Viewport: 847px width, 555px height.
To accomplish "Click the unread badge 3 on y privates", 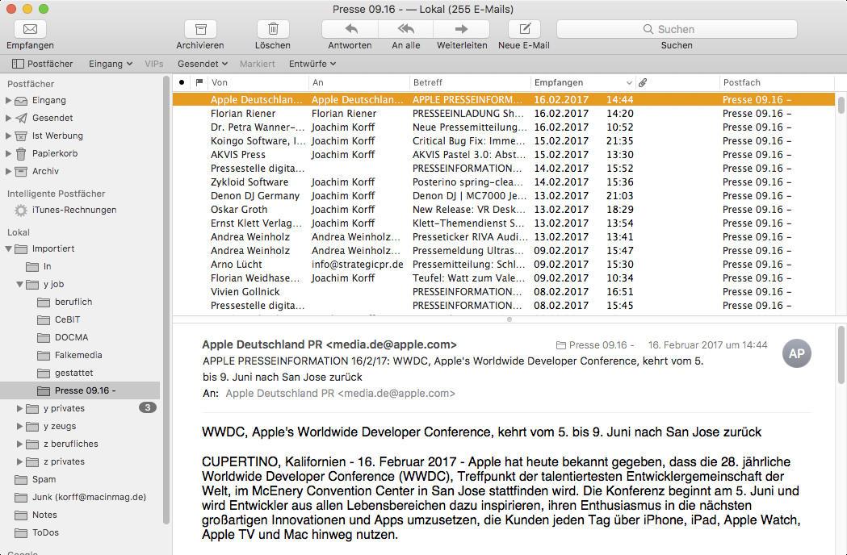I will click(x=148, y=407).
